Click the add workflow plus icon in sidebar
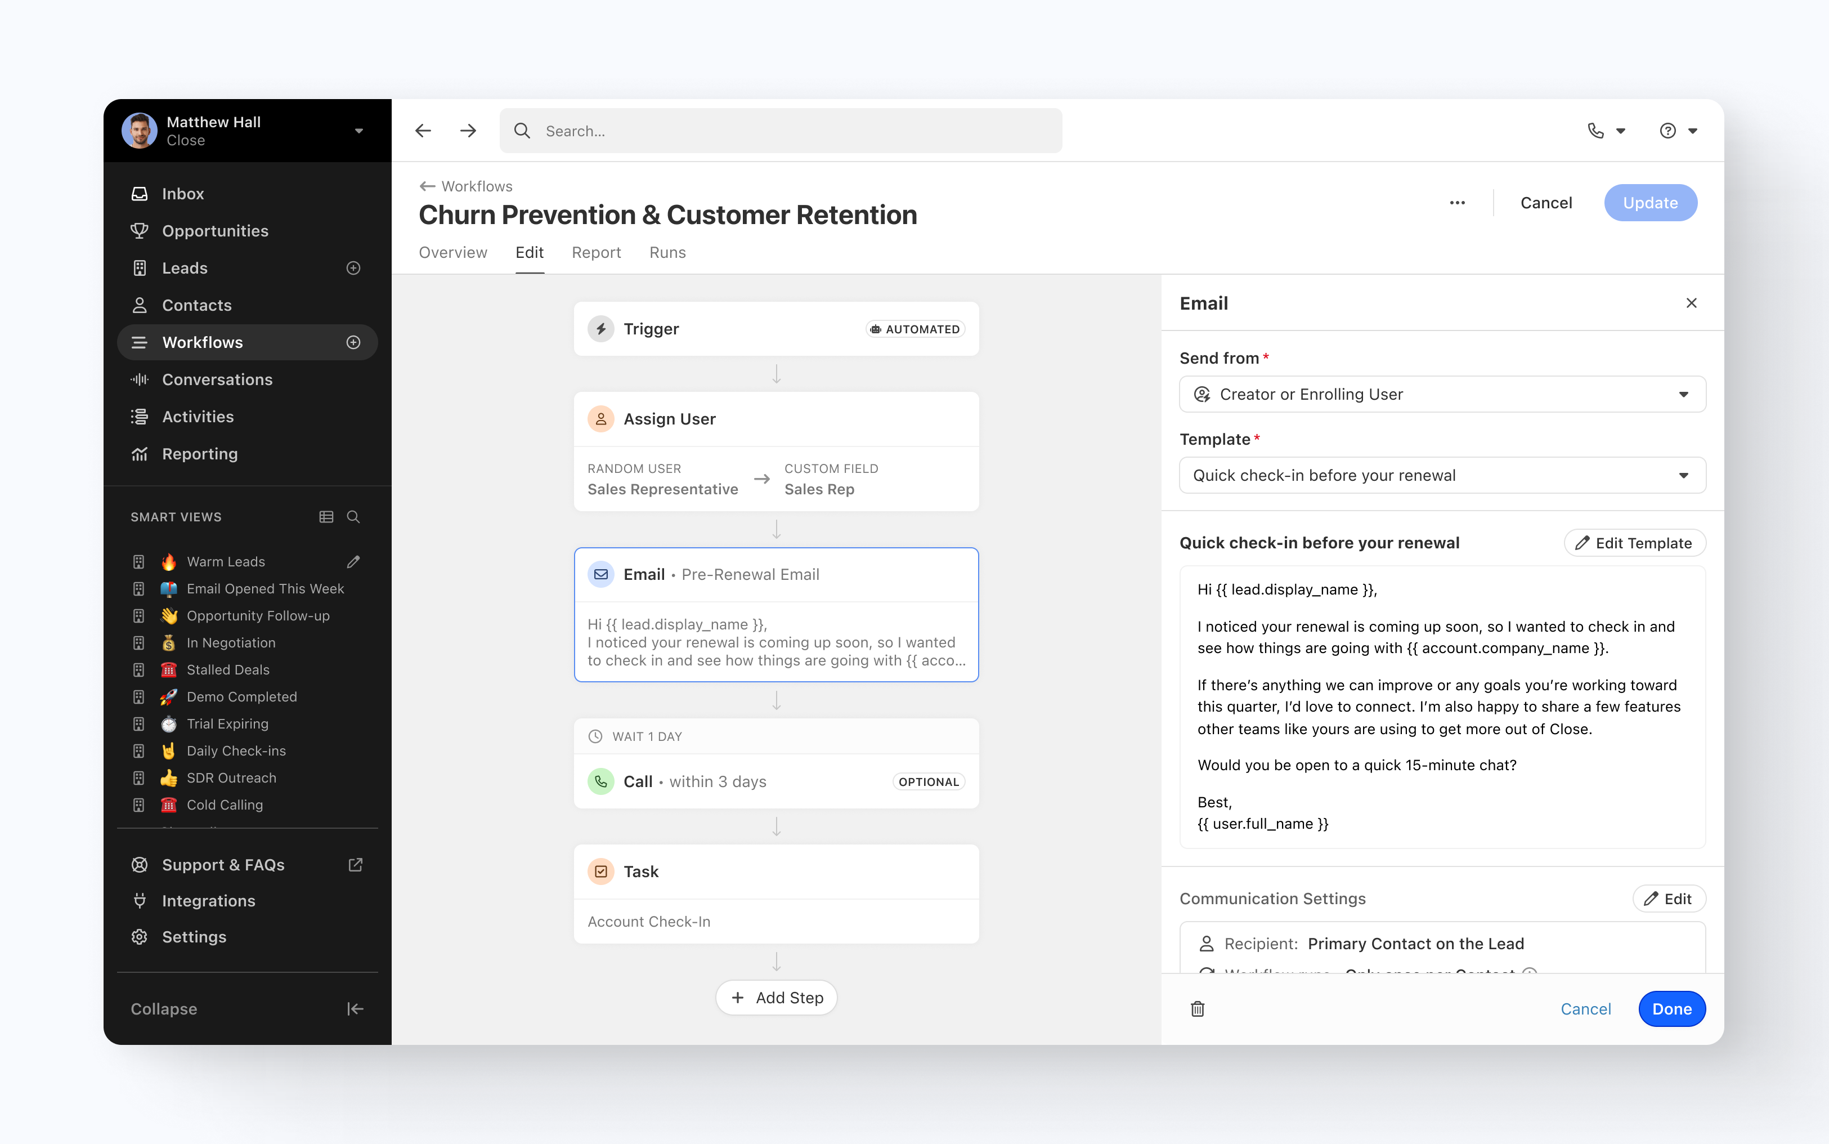The image size is (1829, 1144). coord(353,342)
